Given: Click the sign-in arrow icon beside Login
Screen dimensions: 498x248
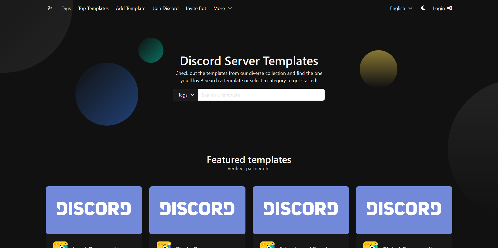Looking at the screenshot, I should click(x=450, y=8).
